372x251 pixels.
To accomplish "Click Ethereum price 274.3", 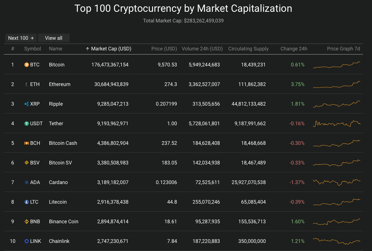I will (x=171, y=84).
